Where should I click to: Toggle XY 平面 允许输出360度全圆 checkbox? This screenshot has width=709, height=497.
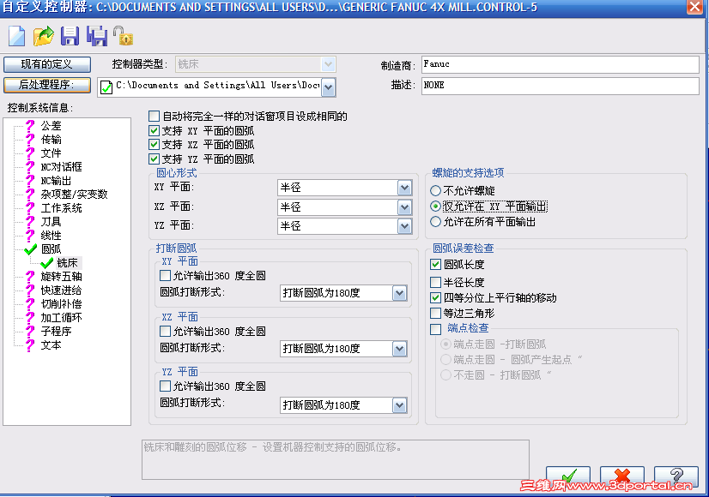pyautogui.click(x=165, y=275)
